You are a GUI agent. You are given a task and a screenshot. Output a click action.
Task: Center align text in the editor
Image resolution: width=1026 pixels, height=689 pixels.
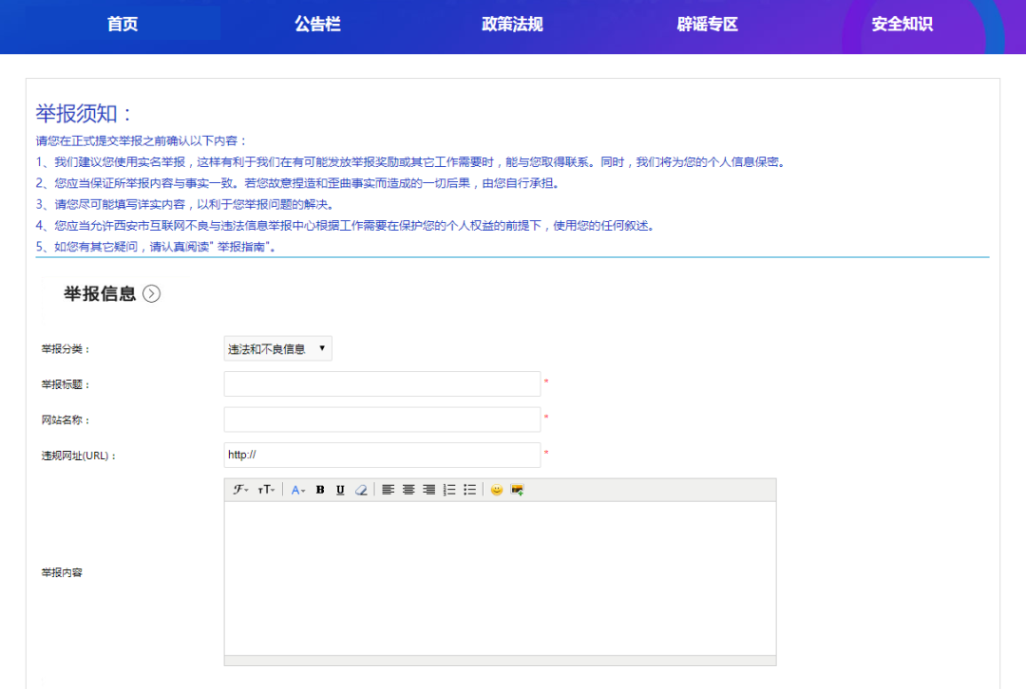[x=408, y=490]
